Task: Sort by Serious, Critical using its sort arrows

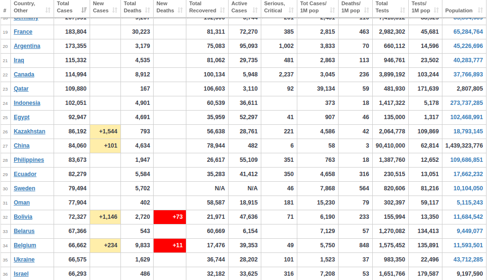Action: click(291, 10)
